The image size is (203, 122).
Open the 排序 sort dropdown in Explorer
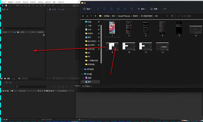click(x=142, y=9)
